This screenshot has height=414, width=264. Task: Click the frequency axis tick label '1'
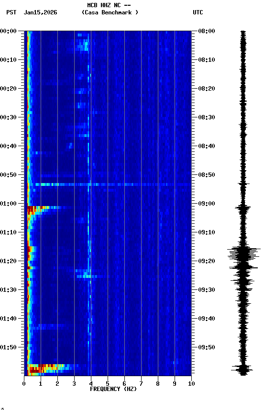[41, 384]
